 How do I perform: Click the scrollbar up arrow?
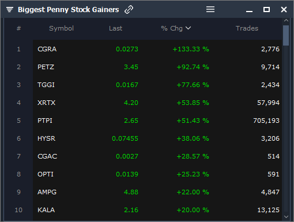(286, 20)
